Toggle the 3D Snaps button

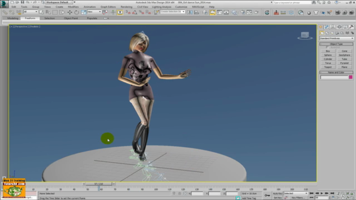pos(128,12)
